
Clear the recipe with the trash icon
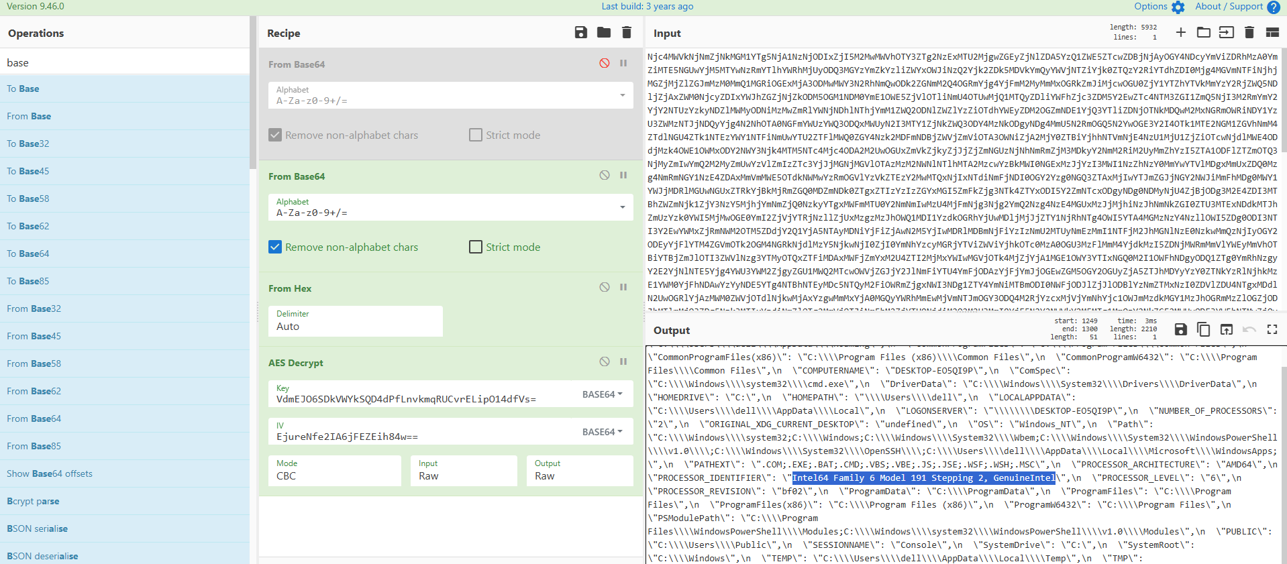pyautogui.click(x=627, y=33)
